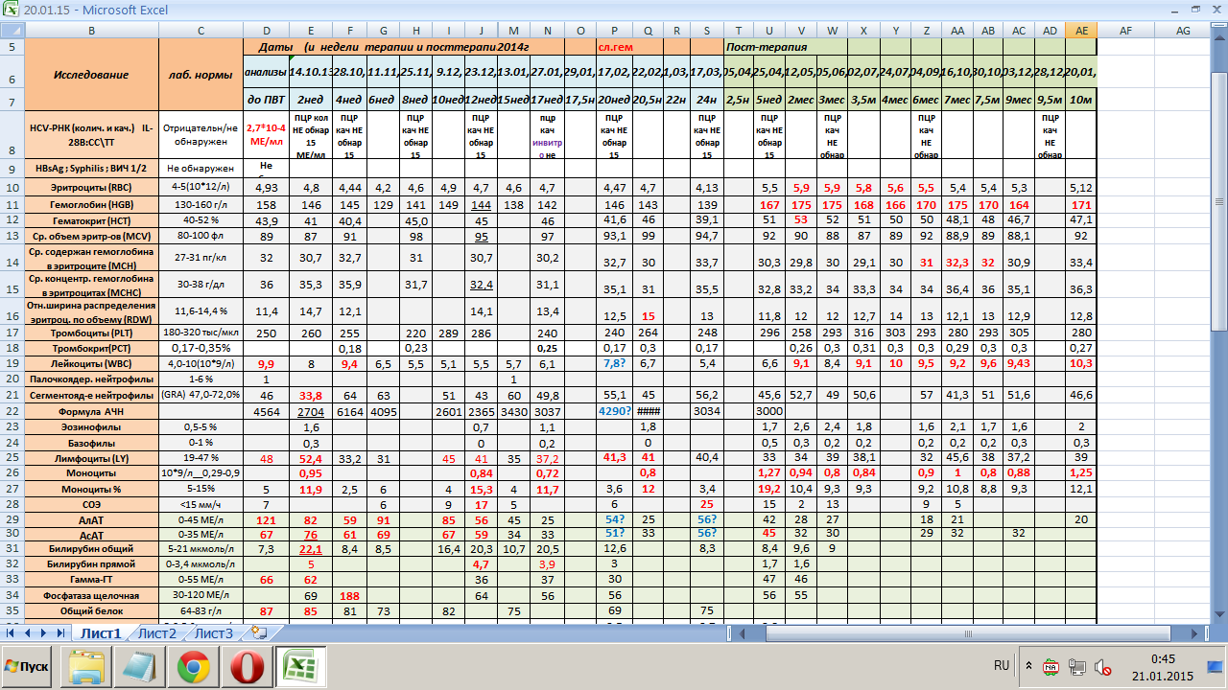Screen dimensions: 1228x690
Task: Select the 'Исследование' header cell
Action: (x=91, y=74)
